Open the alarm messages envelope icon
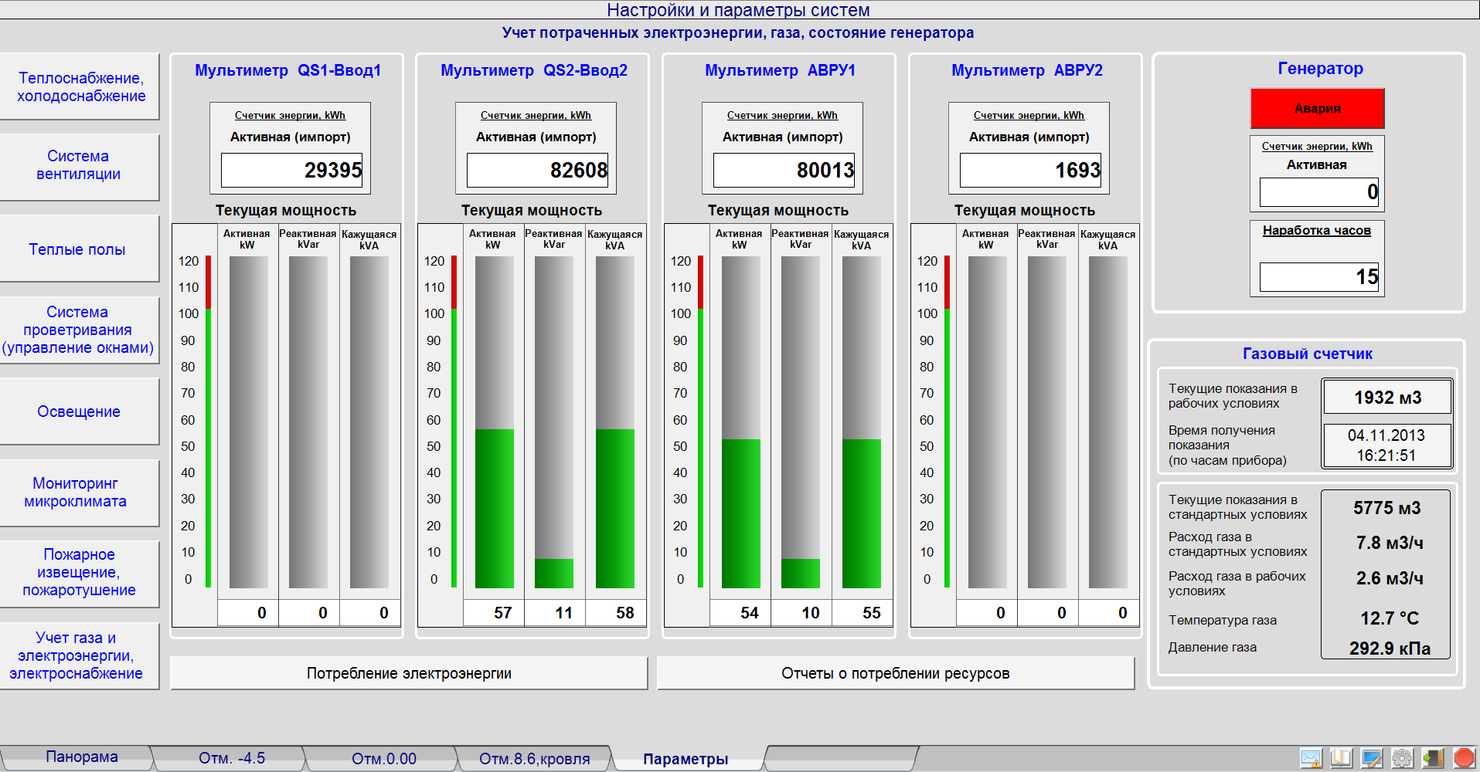Viewport: 1480px width, 772px height. 1311,758
